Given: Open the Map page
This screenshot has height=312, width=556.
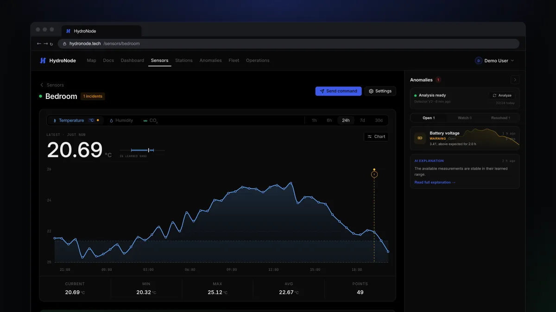Looking at the screenshot, I should pos(91,61).
